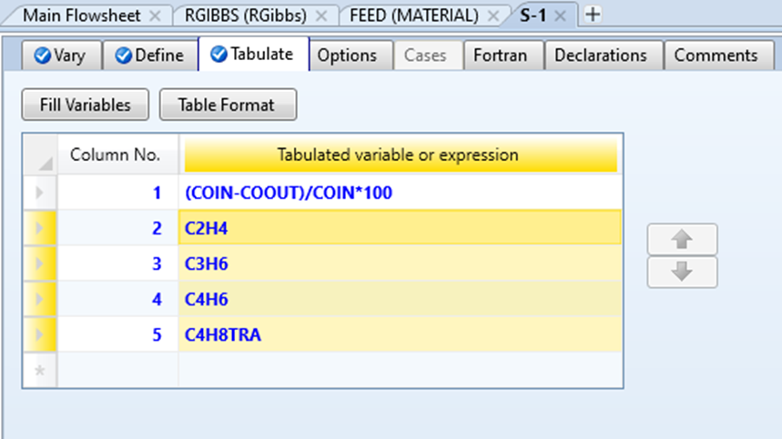Click the Column No. header
Screen dimensions: 782x439
pos(117,155)
